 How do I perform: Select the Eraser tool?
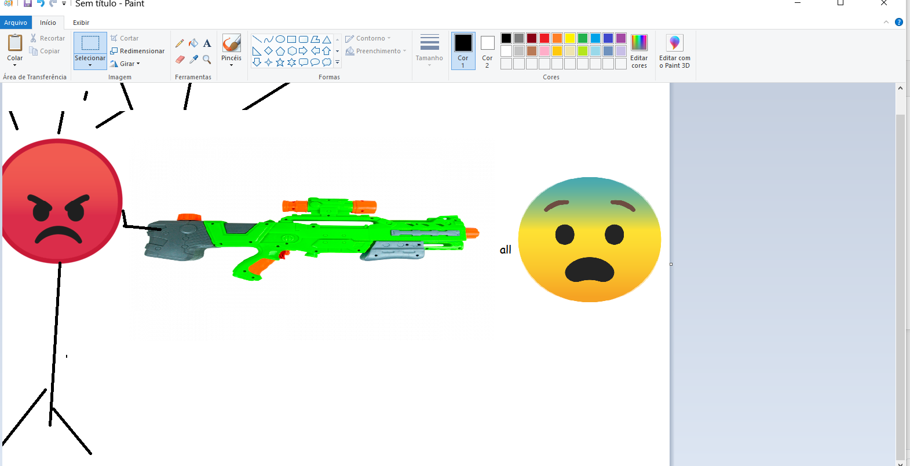coord(180,59)
